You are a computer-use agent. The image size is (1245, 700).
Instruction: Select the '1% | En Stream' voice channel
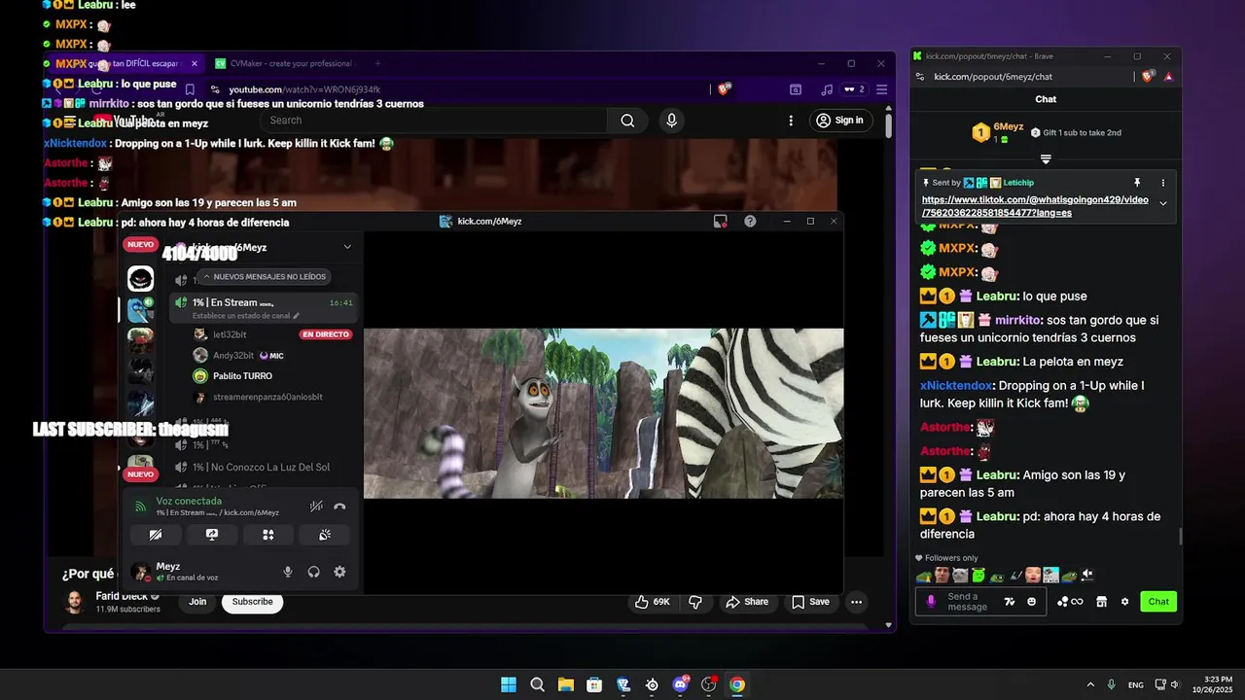(263, 307)
